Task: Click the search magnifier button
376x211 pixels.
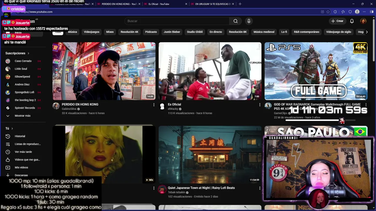Action: (x=236, y=21)
